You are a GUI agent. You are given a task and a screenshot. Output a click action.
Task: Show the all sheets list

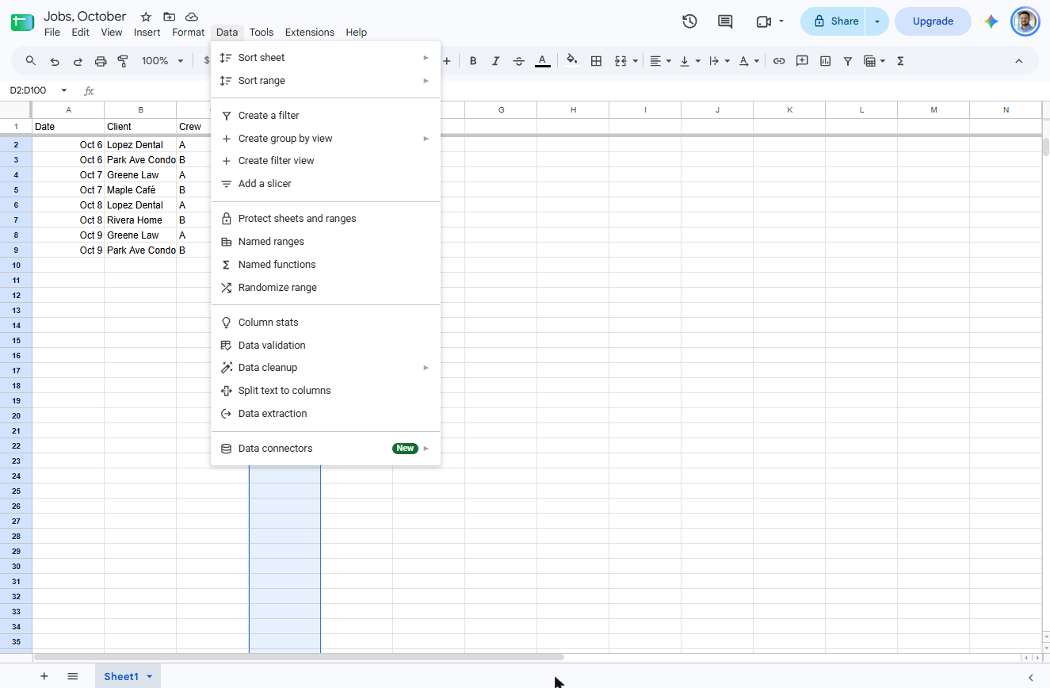pyautogui.click(x=73, y=676)
